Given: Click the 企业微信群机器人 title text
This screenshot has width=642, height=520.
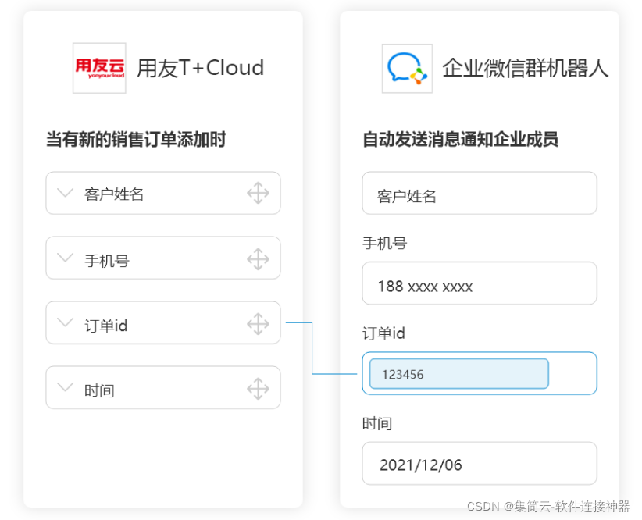Looking at the screenshot, I should (x=526, y=68).
